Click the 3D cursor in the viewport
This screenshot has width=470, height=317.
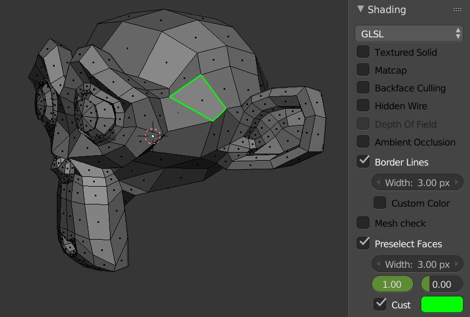(153, 136)
